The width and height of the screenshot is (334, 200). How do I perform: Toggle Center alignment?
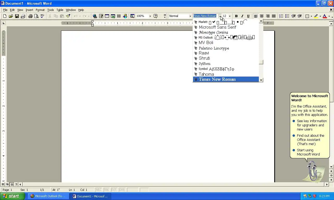click(262, 16)
